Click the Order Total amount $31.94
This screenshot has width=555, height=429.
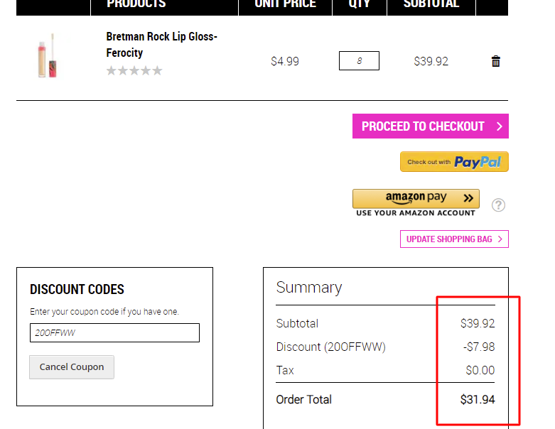(x=478, y=399)
